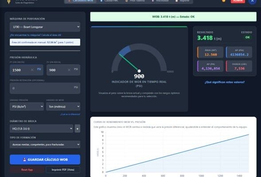261x177 pixels.
Task: Clear the P2 (en roca) value 900
Action: [69, 70]
